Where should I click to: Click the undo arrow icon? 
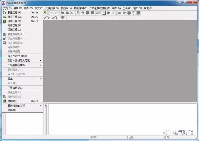point(52,13)
